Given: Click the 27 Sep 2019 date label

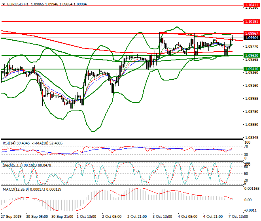Looking at the screenshot, I should (x=11, y=217).
